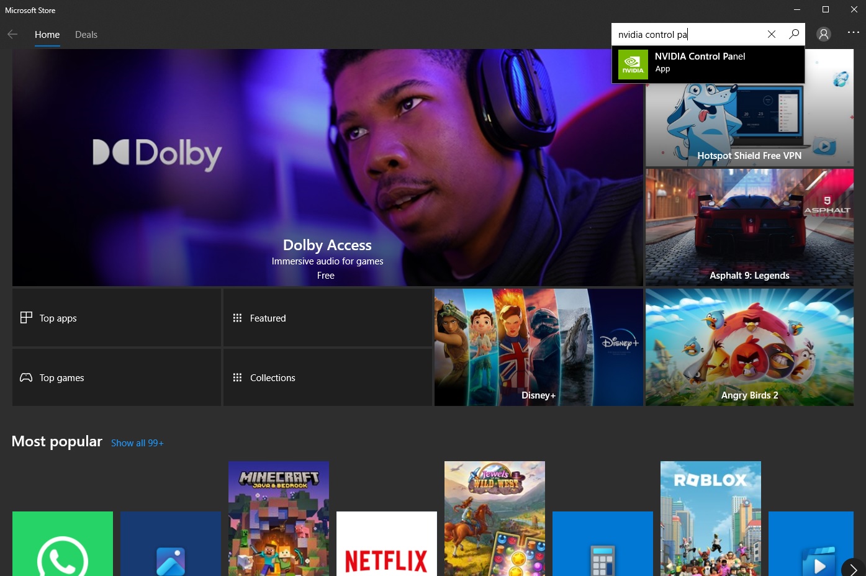The width and height of the screenshot is (866, 576).
Task: Minimize the Microsoft Store window
Action: pyautogui.click(x=797, y=9)
